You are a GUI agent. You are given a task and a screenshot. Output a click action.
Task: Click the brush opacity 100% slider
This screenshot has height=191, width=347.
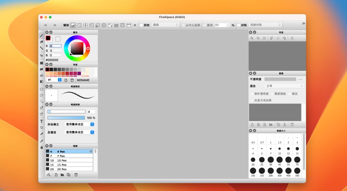point(66,118)
